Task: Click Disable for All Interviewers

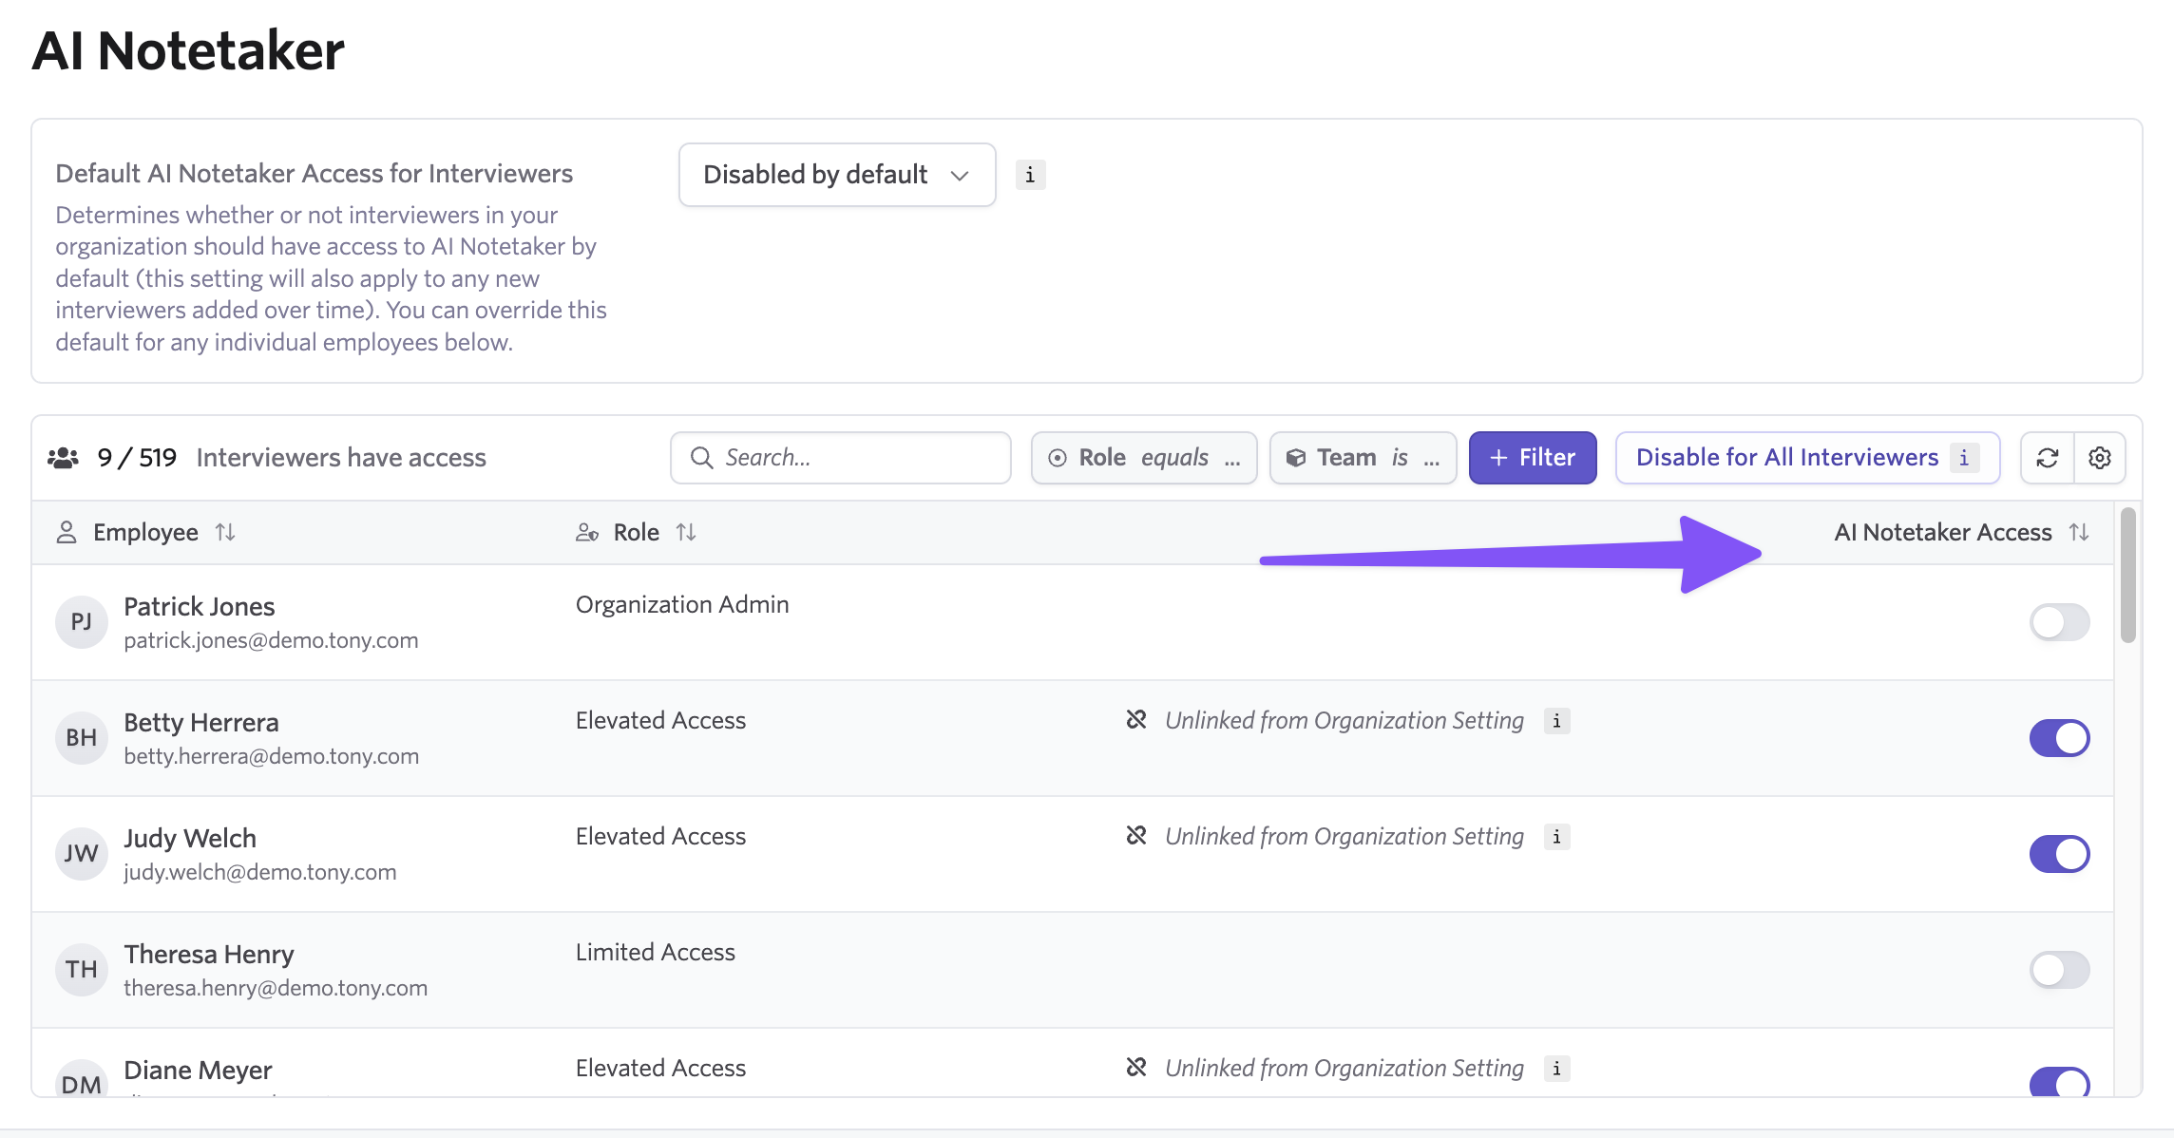Action: 1786,458
